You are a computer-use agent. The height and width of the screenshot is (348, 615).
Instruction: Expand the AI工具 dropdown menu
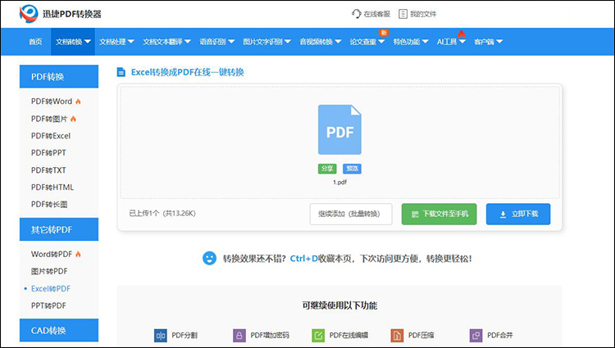tap(451, 42)
